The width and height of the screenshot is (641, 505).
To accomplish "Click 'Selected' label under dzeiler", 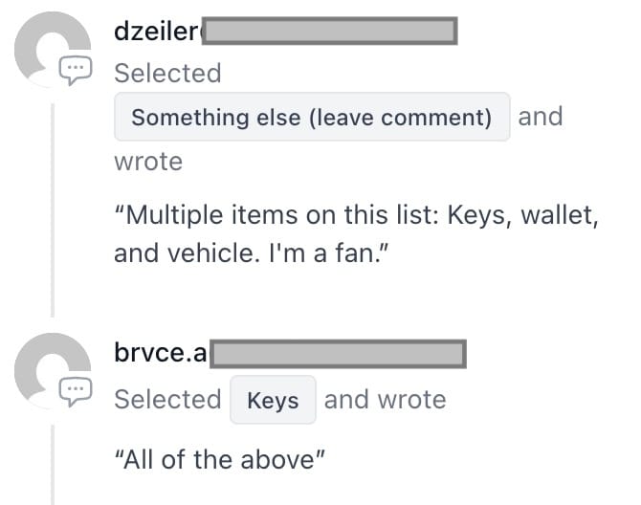I will point(167,74).
